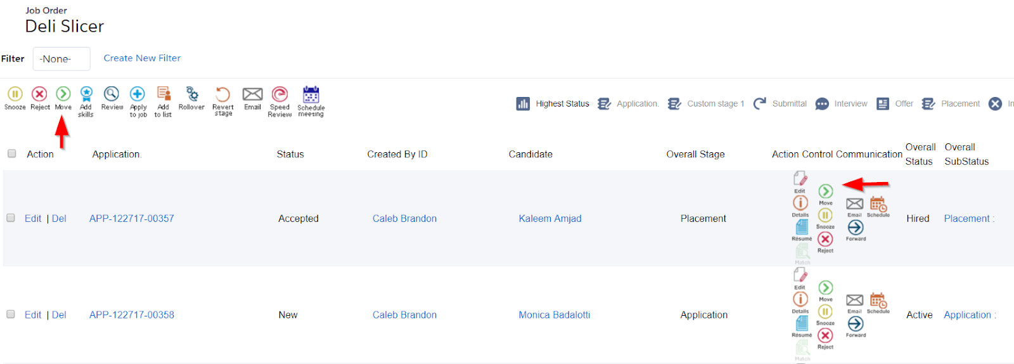Click the Schedule meeting calendar icon
Screen dimensions: 1014x364
(311, 94)
